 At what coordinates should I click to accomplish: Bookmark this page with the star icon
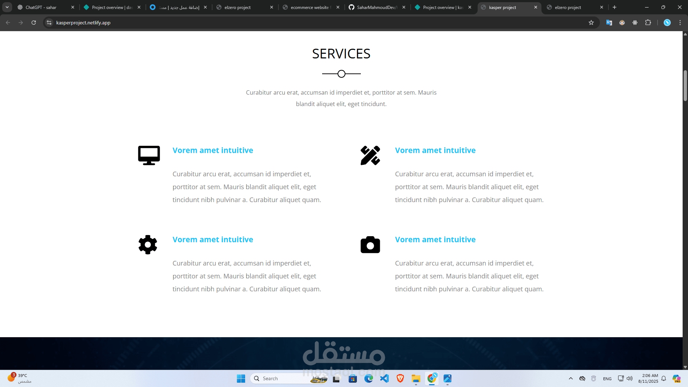tap(591, 23)
